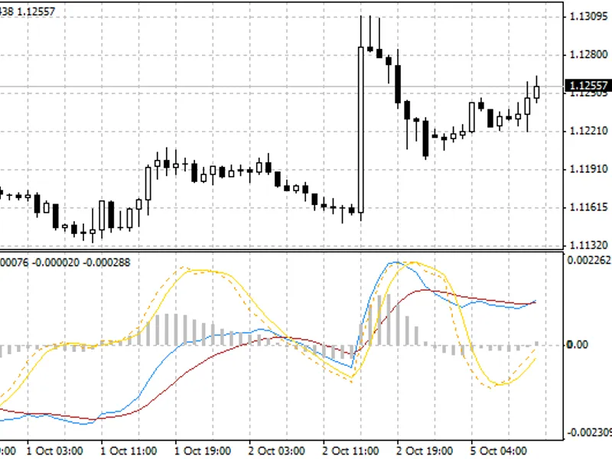This screenshot has width=612, height=459.
Task: Select the large white bullish candle at 2 Oct 11:00
Action: tap(360, 130)
